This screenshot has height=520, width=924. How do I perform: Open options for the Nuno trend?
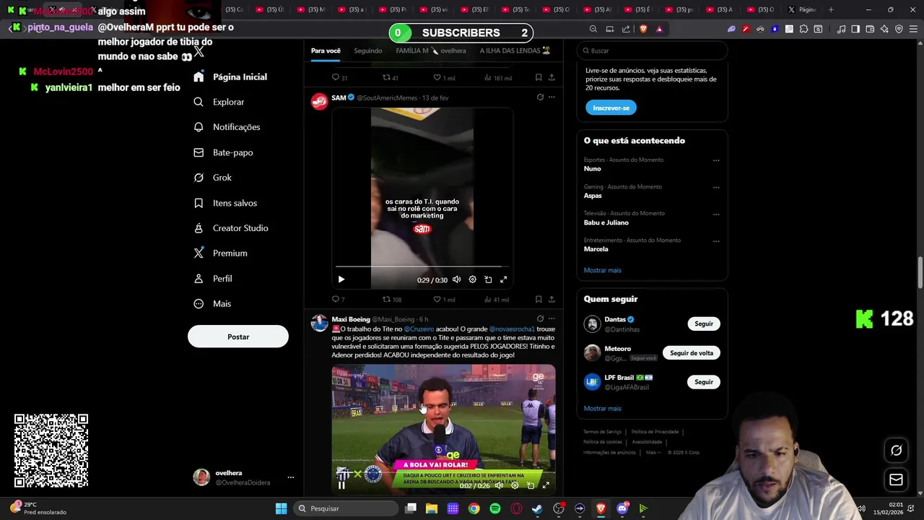point(716,160)
